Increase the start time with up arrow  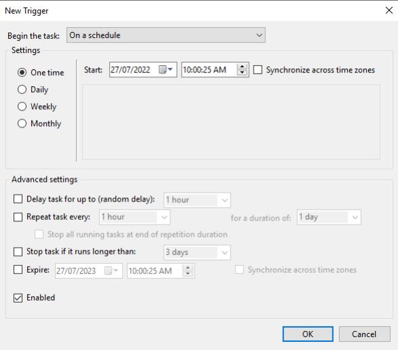click(x=242, y=66)
